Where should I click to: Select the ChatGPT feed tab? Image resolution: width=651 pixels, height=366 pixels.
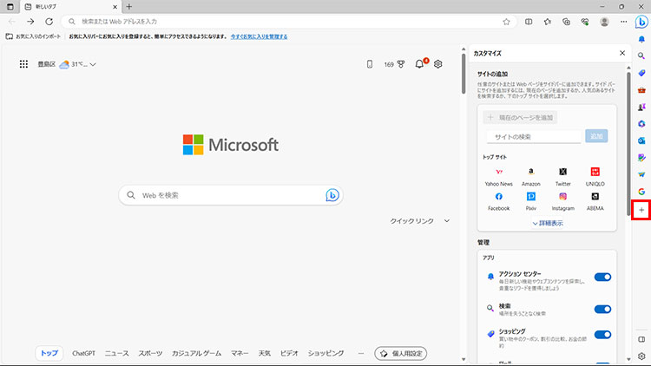(x=83, y=354)
